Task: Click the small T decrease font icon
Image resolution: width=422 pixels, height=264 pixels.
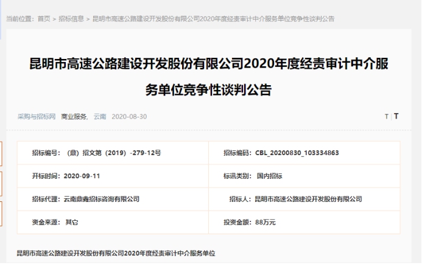Action: [386, 117]
